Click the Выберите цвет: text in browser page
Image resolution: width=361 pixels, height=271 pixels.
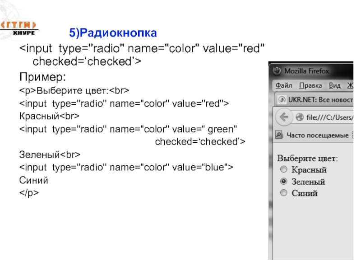click(309, 159)
